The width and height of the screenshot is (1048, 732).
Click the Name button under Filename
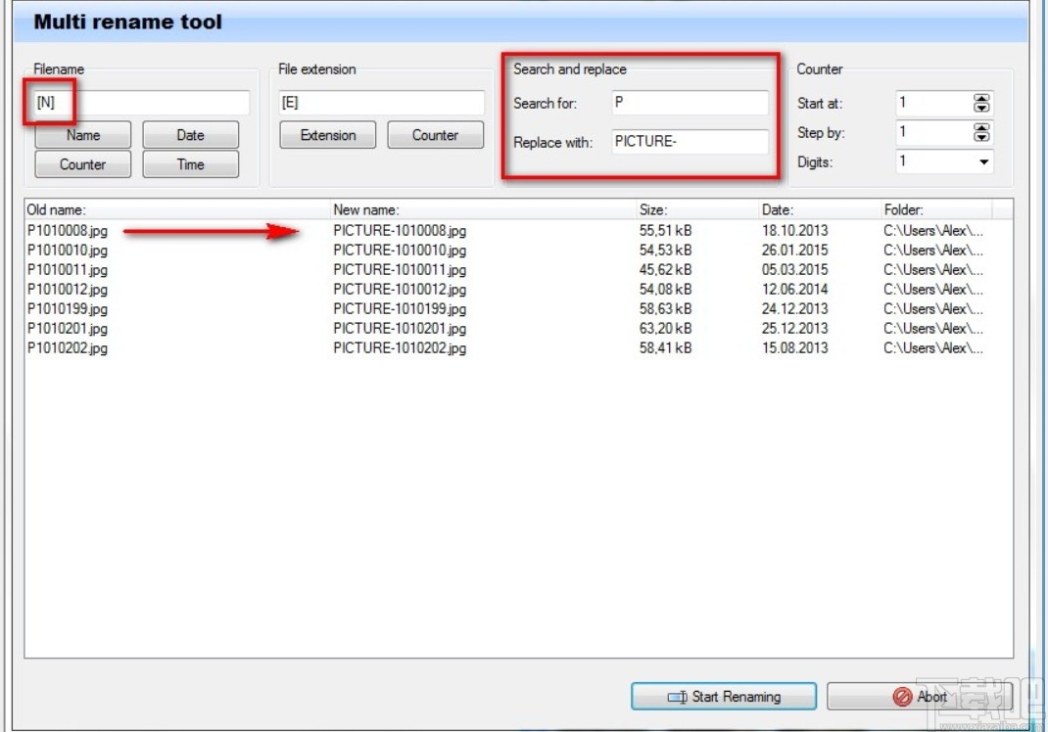pos(83,135)
